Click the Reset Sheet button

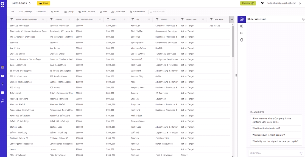(x=157, y=12)
